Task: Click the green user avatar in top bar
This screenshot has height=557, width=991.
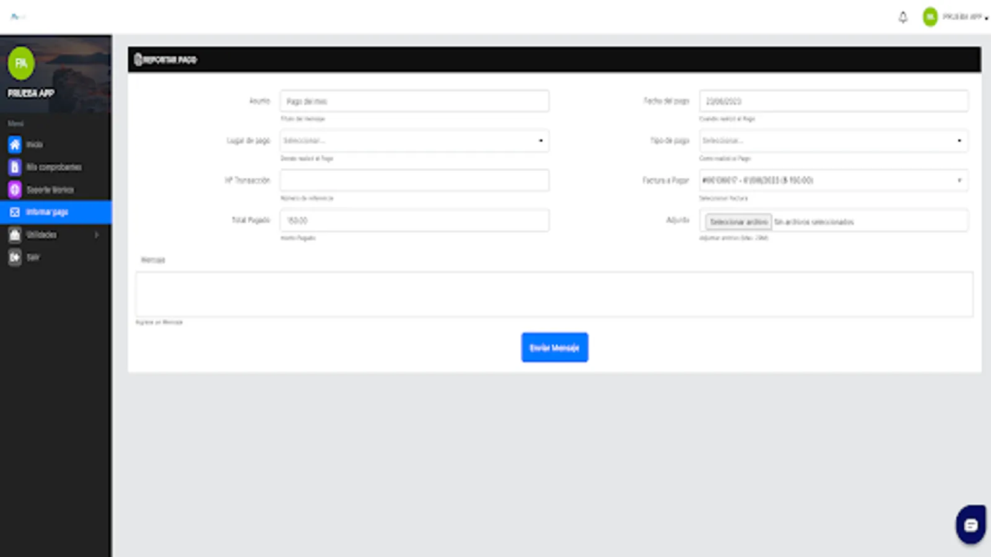Action: [x=930, y=17]
